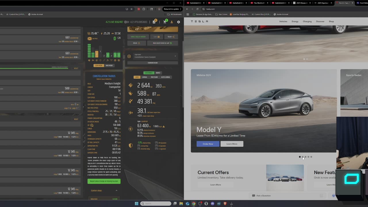
Task: Open the Flight blade dropdown Constellation Taurus Standard
Action: (155, 56)
